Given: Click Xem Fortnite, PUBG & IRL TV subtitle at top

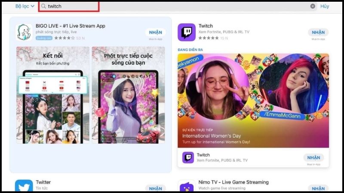Looking at the screenshot, I should pos(224,32).
